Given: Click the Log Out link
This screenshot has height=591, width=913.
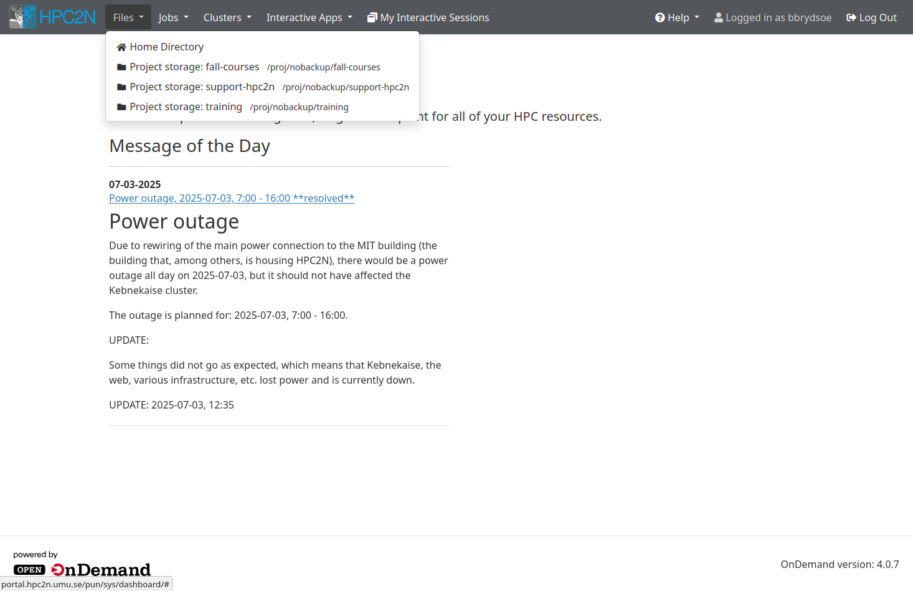Looking at the screenshot, I should coord(871,17).
